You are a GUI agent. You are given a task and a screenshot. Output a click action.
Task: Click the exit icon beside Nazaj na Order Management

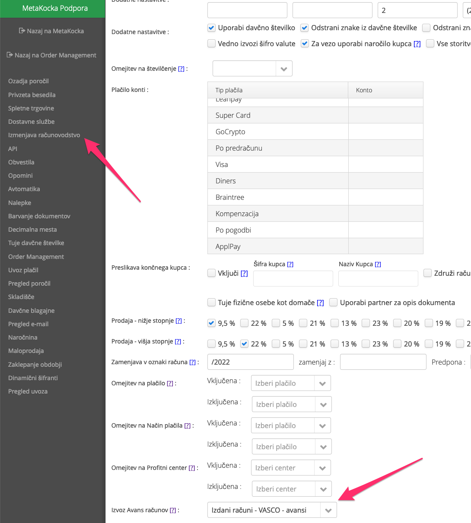(10, 55)
